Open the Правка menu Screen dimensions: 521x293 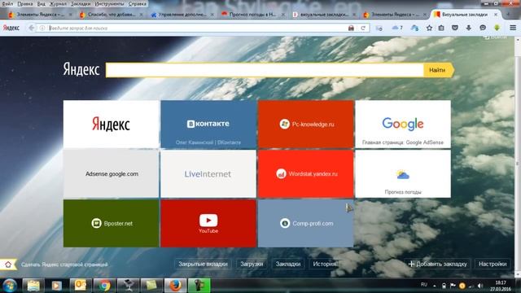coord(25,4)
